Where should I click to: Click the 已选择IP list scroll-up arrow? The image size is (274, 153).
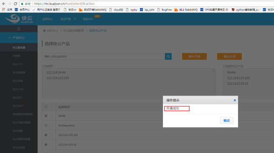point(213,70)
